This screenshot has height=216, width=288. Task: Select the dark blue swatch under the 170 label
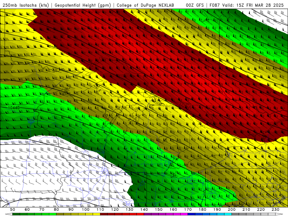click(x=192, y=214)
